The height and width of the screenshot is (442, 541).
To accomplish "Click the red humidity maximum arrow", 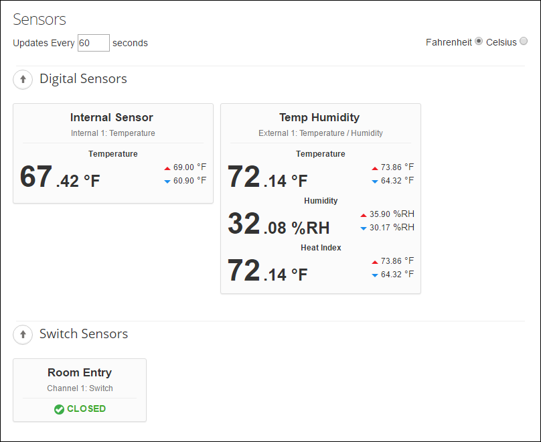I will pyautogui.click(x=364, y=215).
